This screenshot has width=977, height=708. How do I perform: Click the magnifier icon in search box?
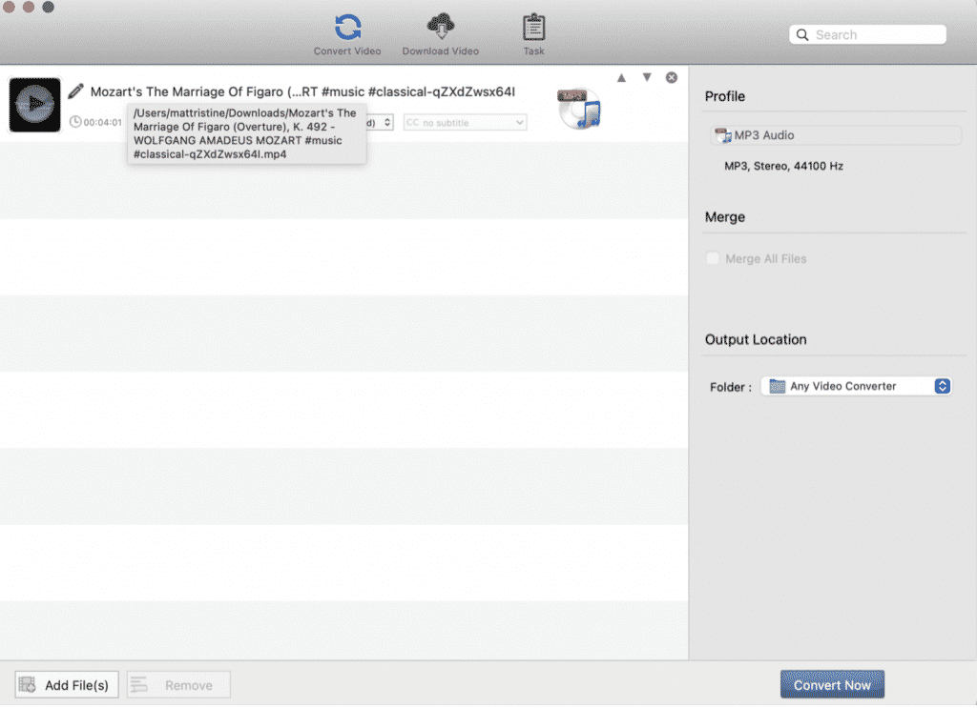tap(802, 35)
